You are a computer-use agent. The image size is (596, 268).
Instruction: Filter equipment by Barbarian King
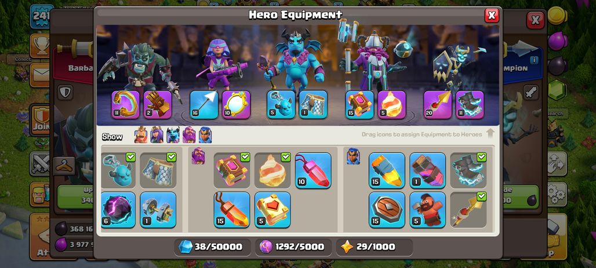click(x=141, y=135)
